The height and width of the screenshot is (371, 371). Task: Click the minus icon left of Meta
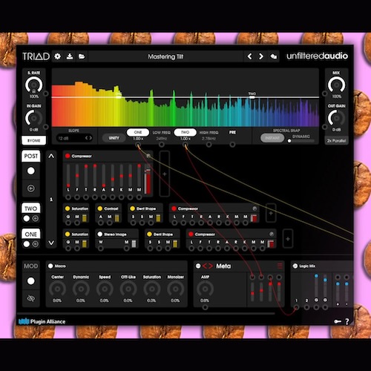[x=198, y=266]
